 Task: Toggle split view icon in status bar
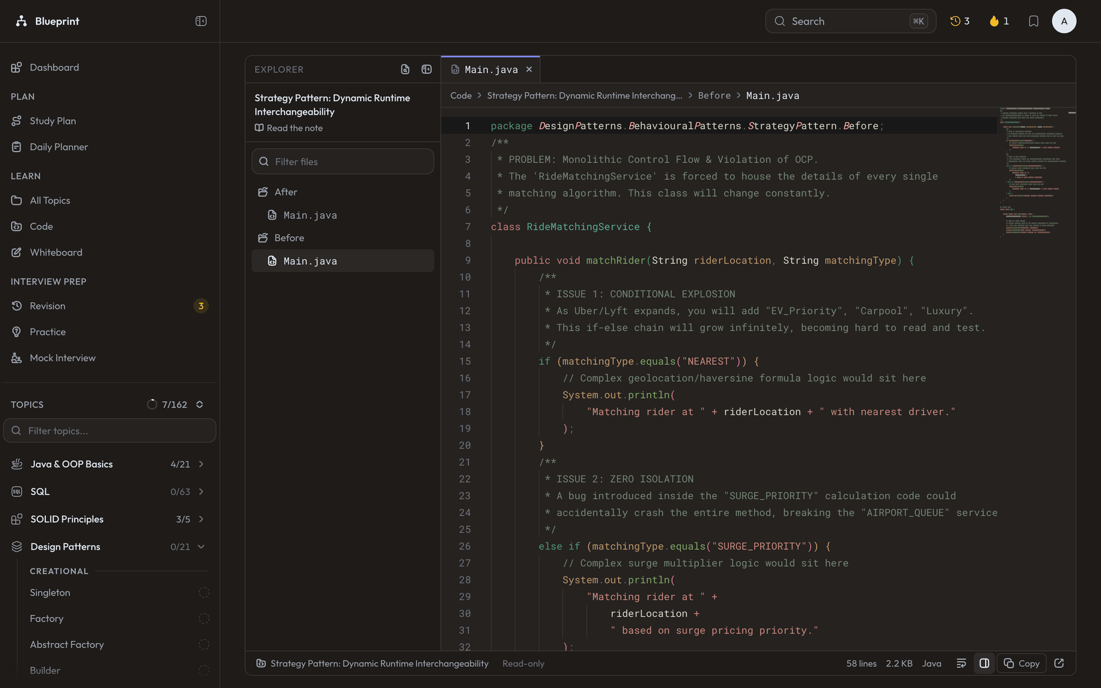[x=984, y=663]
